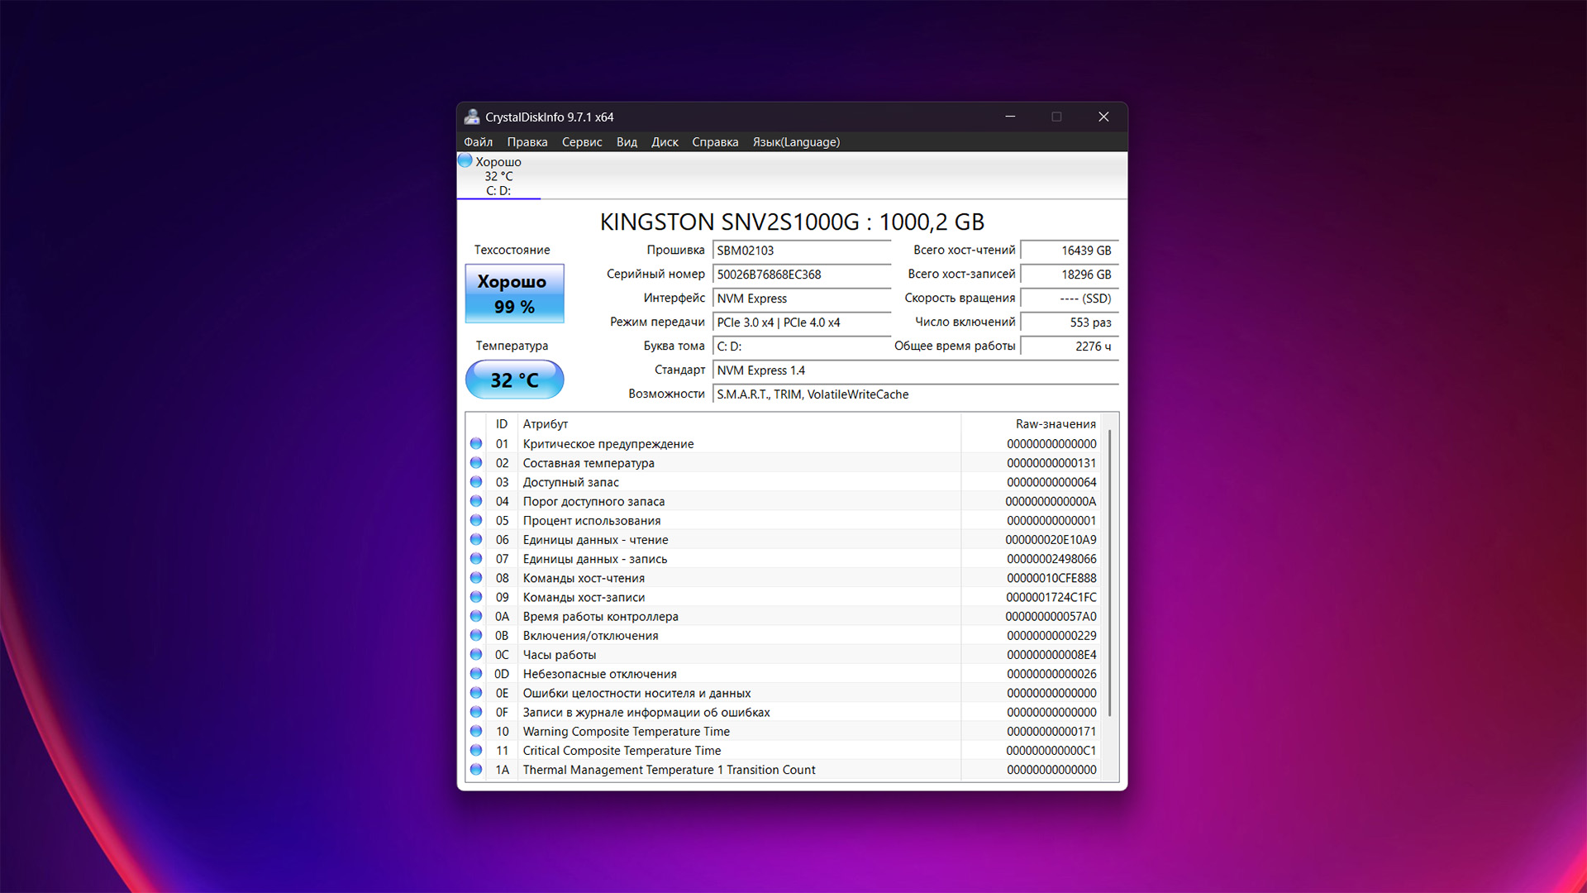Click the SMART attribute list scrollbar
The width and height of the screenshot is (1587, 893).
click(1109, 573)
